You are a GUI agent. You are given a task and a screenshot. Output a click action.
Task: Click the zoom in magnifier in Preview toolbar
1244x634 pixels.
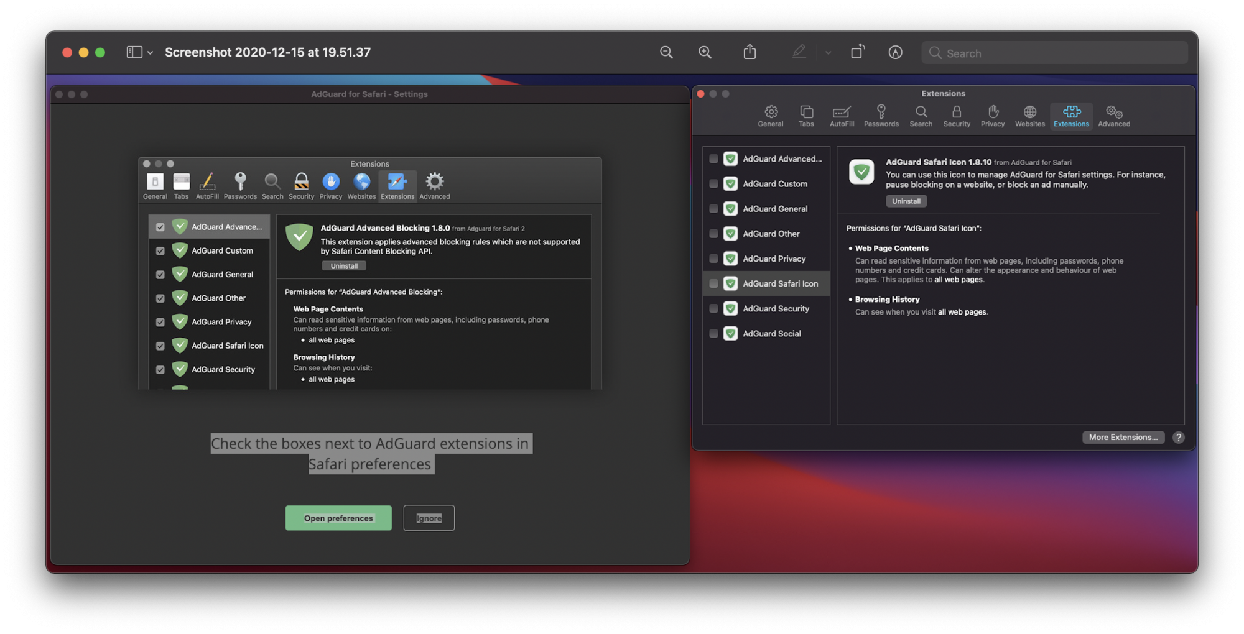pos(705,52)
